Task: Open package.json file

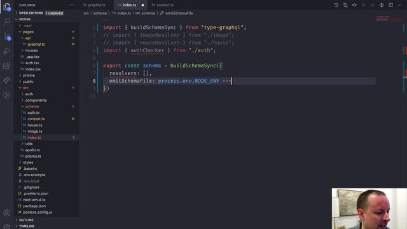Action: pos(34,206)
